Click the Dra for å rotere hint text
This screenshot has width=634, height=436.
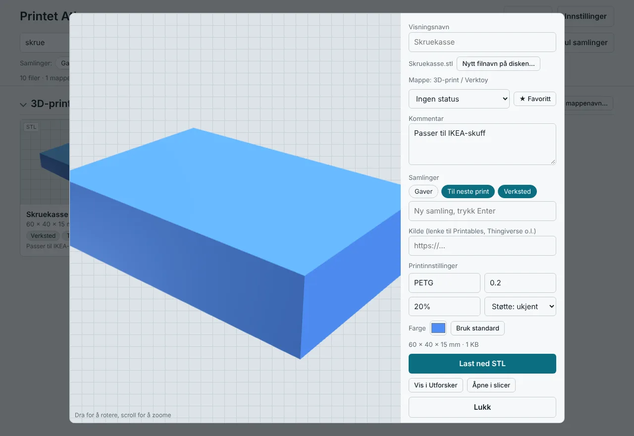(123, 415)
